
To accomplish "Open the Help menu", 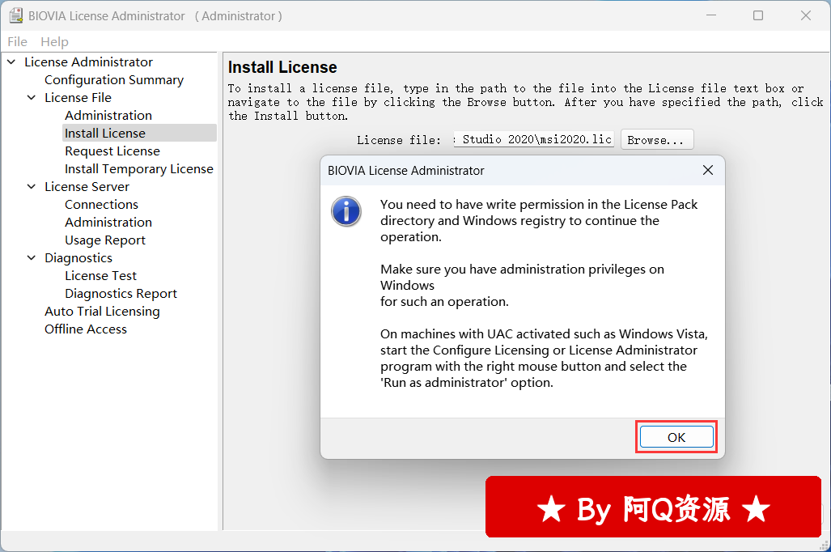I will [54, 41].
